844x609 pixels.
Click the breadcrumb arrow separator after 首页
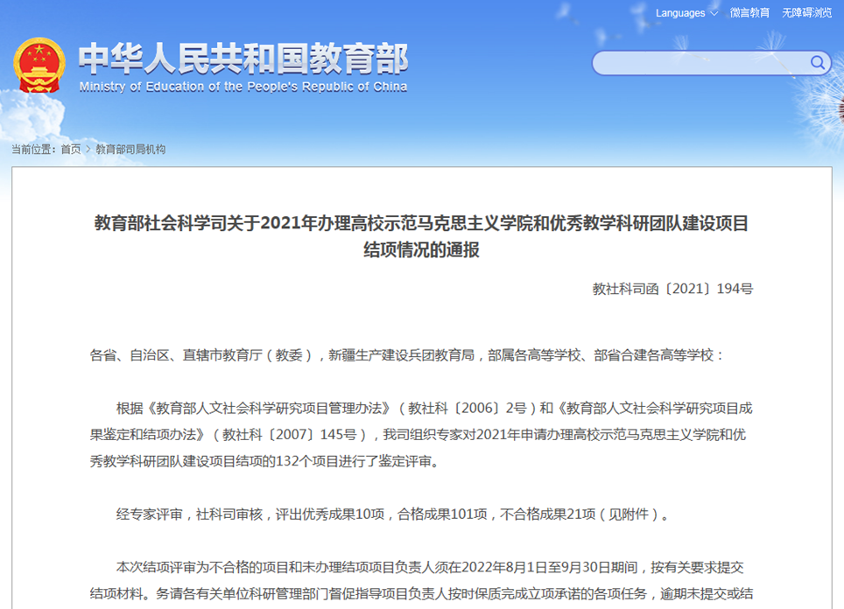pyautogui.click(x=88, y=150)
